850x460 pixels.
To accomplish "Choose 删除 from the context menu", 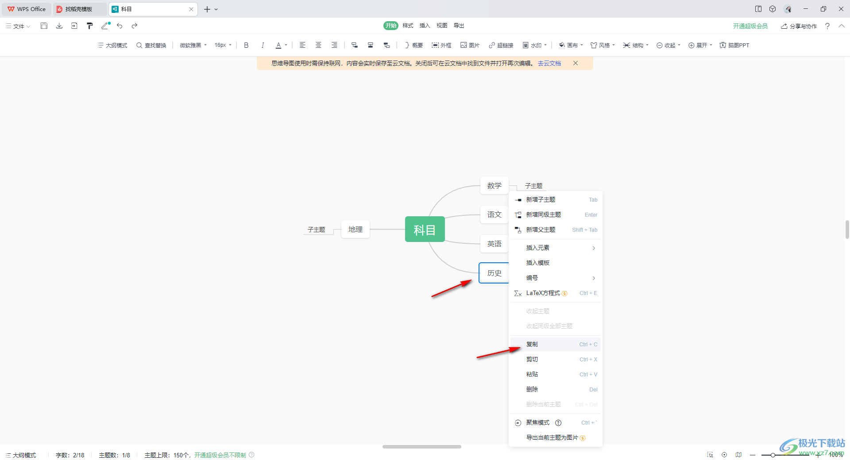I will (556, 389).
